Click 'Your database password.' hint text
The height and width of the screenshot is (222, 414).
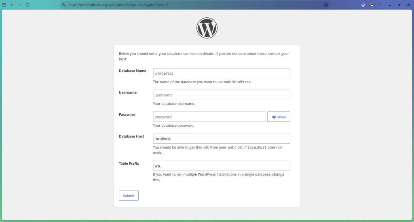coord(173,126)
